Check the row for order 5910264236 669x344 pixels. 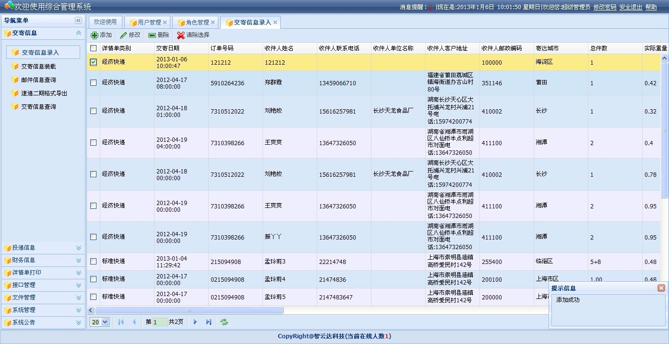pos(94,83)
